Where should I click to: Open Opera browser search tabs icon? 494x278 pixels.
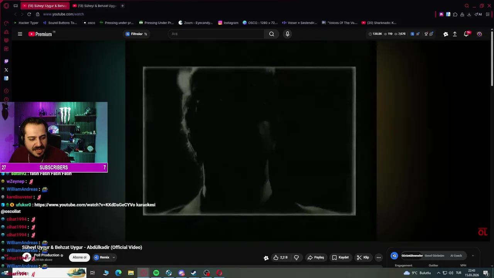click(467, 6)
